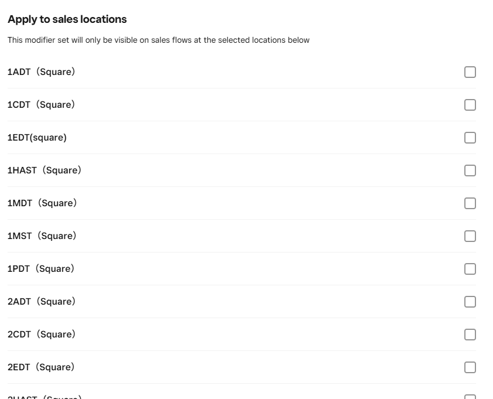The width and height of the screenshot is (493, 399).
Task: Select the 1PDT (Square) location name
Action: (40, 269)
